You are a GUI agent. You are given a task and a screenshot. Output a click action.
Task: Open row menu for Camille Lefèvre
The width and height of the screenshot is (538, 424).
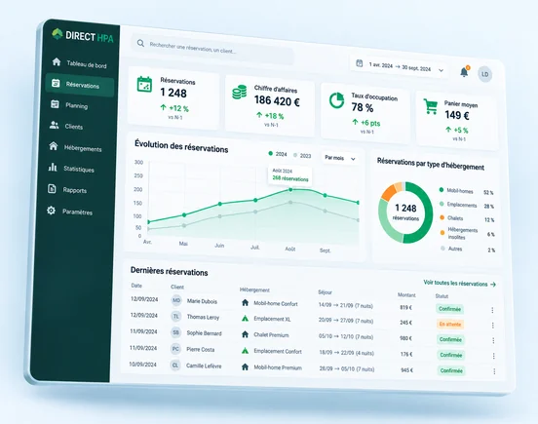(494, 371)
